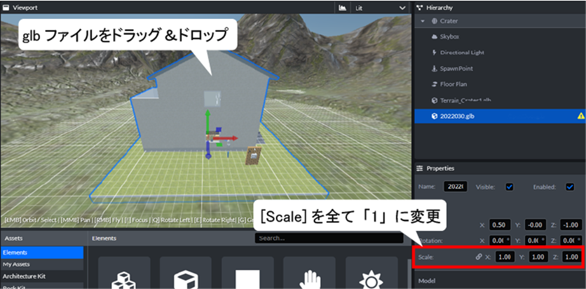This screenshot has height=289, width=586.
Task: Open the Lit render mode dropdown
Action: click(381, 8)
